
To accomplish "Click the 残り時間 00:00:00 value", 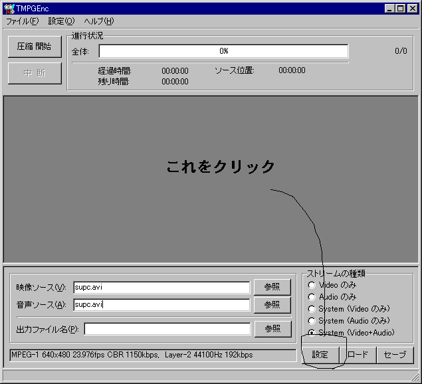I will click(x=175, y=82).
